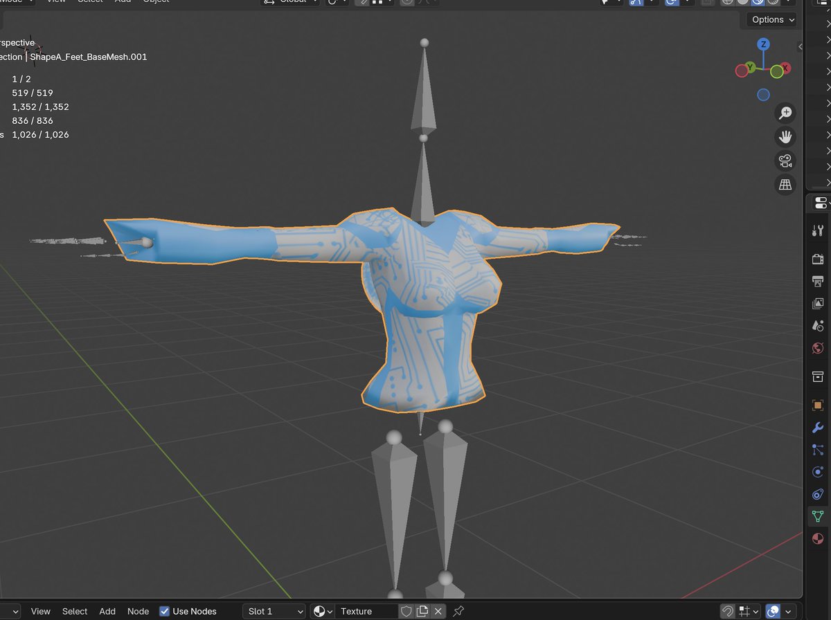The height and width of the screenshot is (620, 831).
Task: Open the node editor Node menu
Action: coord(138,611)
